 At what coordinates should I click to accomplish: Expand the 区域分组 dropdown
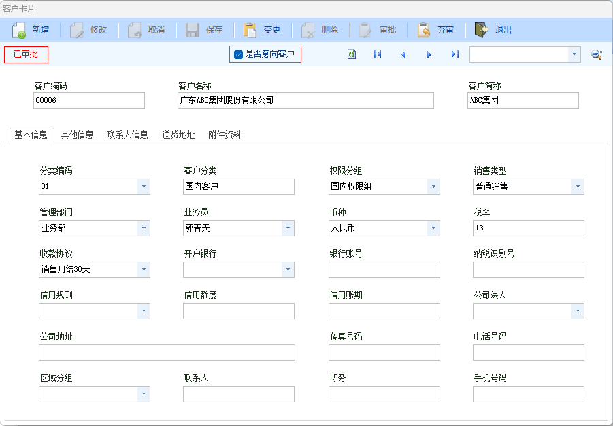point(144,394)
